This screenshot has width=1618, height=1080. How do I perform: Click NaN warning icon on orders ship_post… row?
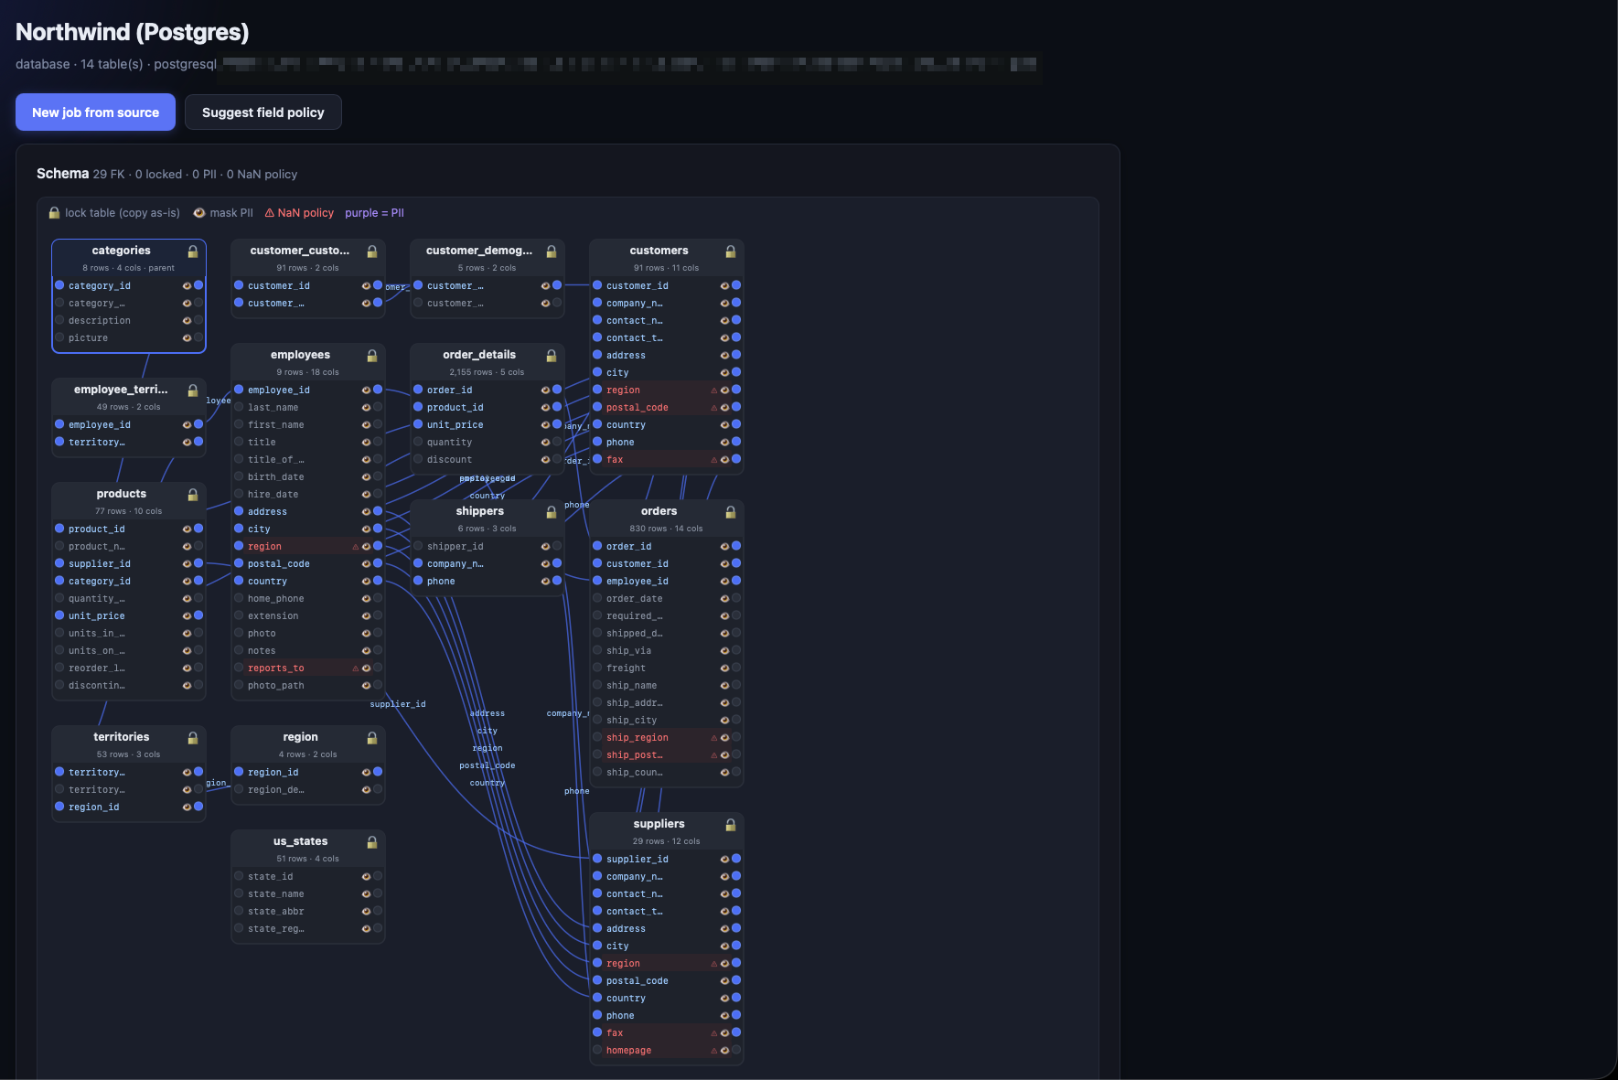[714, 755]
